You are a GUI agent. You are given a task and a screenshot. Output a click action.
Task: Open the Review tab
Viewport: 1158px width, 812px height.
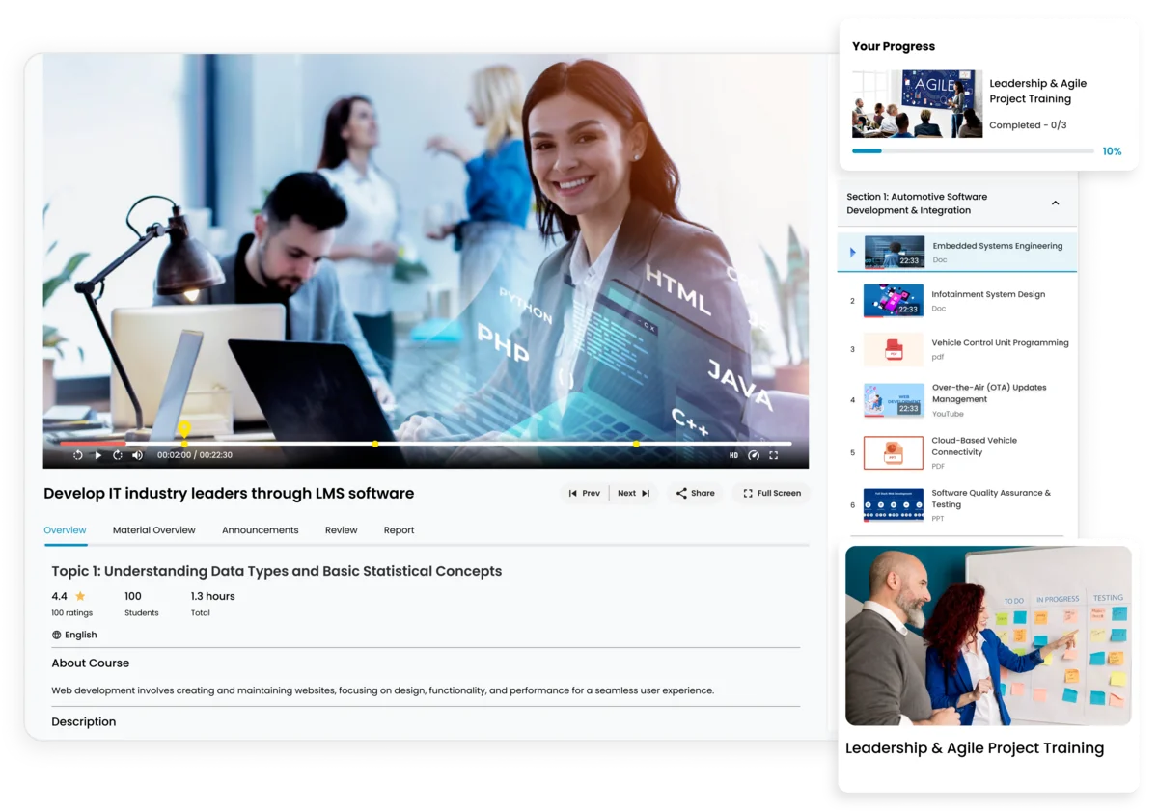(341, 529)
